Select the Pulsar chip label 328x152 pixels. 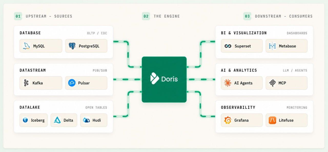[84, 83]
